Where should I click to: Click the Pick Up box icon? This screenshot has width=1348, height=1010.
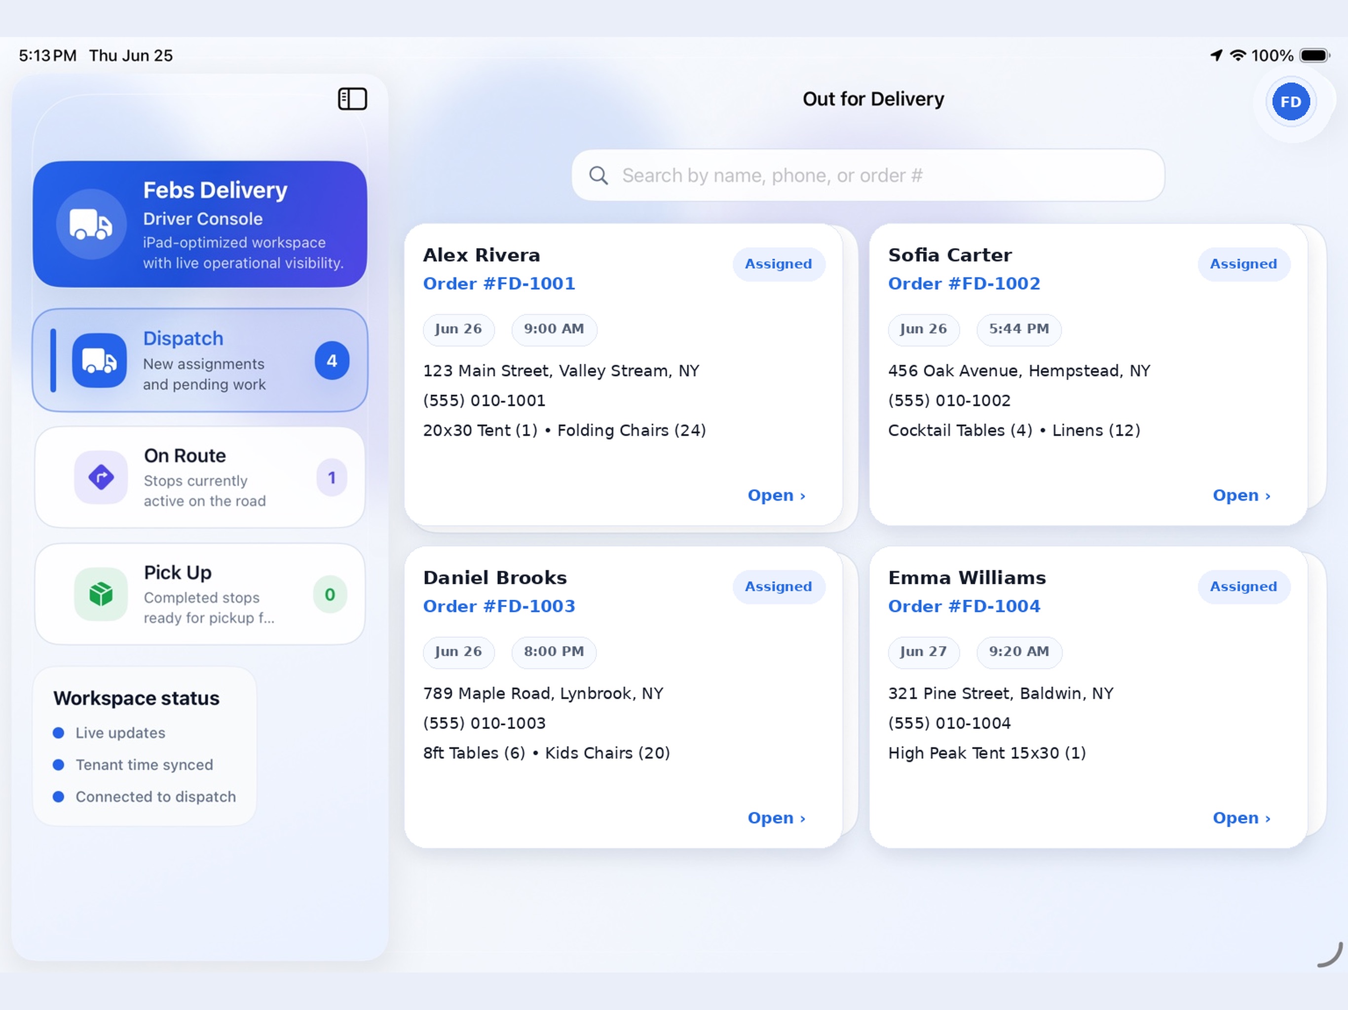(x=101, y=594)
